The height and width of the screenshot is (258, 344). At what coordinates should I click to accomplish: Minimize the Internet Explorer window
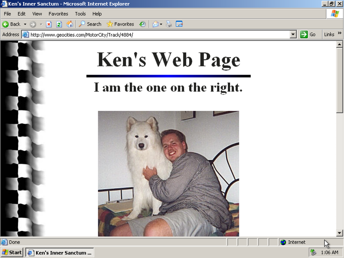325,4
